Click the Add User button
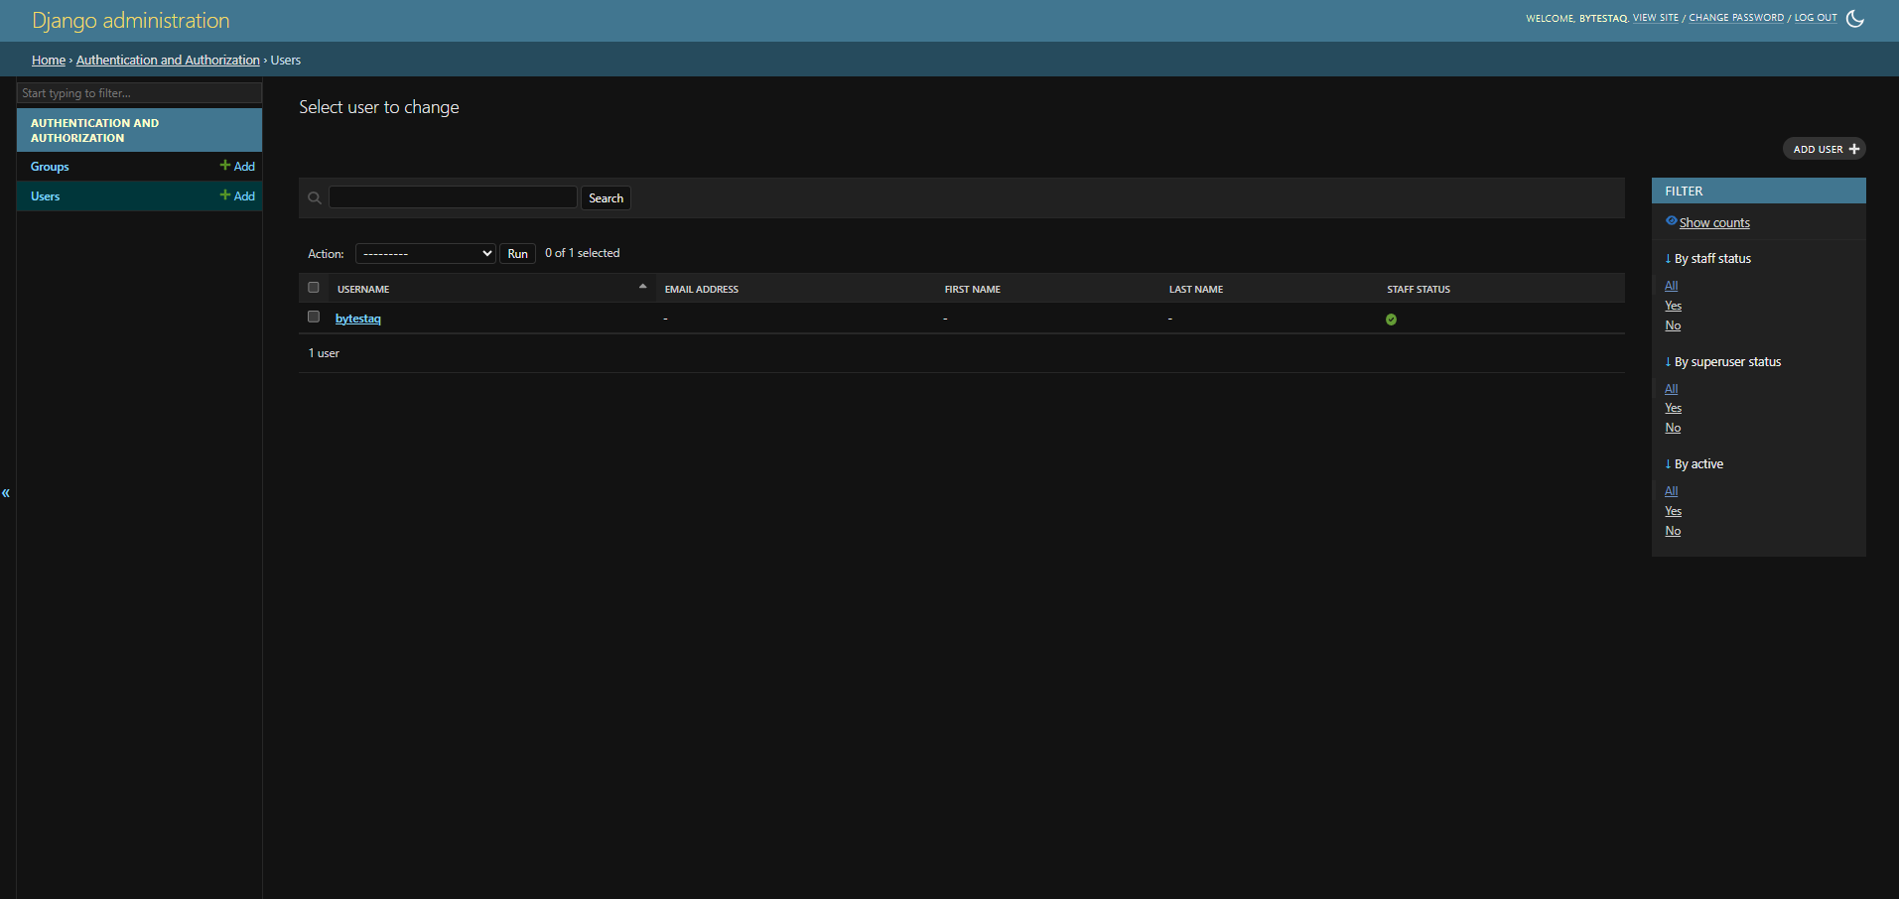 [x=1825, y=149]
